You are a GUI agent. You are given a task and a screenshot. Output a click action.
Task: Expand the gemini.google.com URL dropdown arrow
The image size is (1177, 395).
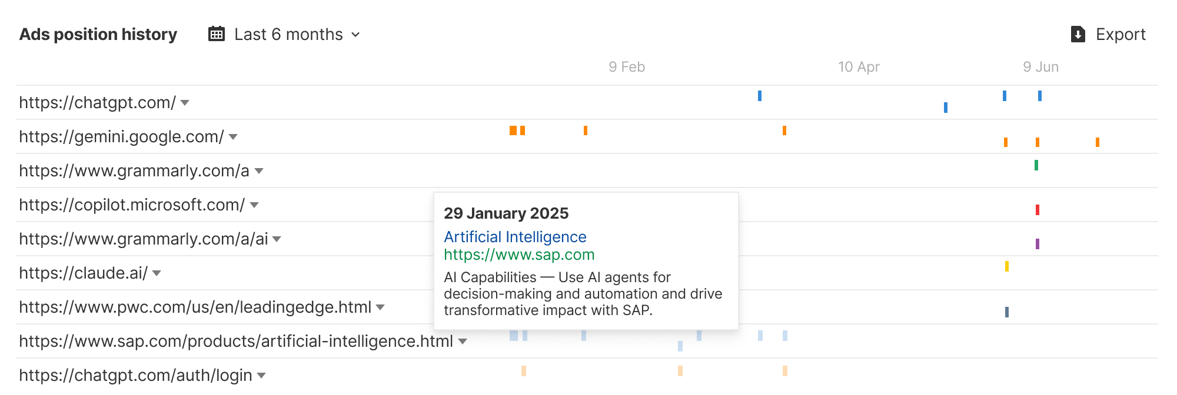pos(233,137)
